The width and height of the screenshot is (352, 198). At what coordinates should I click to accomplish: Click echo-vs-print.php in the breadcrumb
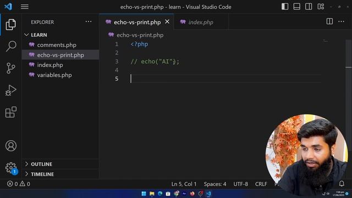[x=140, y=35]
